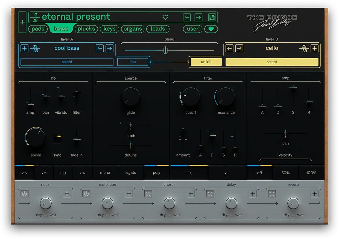Expand the delay effect settings
This screenshot has height=239, width=339.
[252, 193]
